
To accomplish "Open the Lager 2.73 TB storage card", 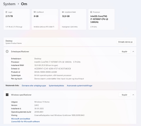I will [17, 19].
